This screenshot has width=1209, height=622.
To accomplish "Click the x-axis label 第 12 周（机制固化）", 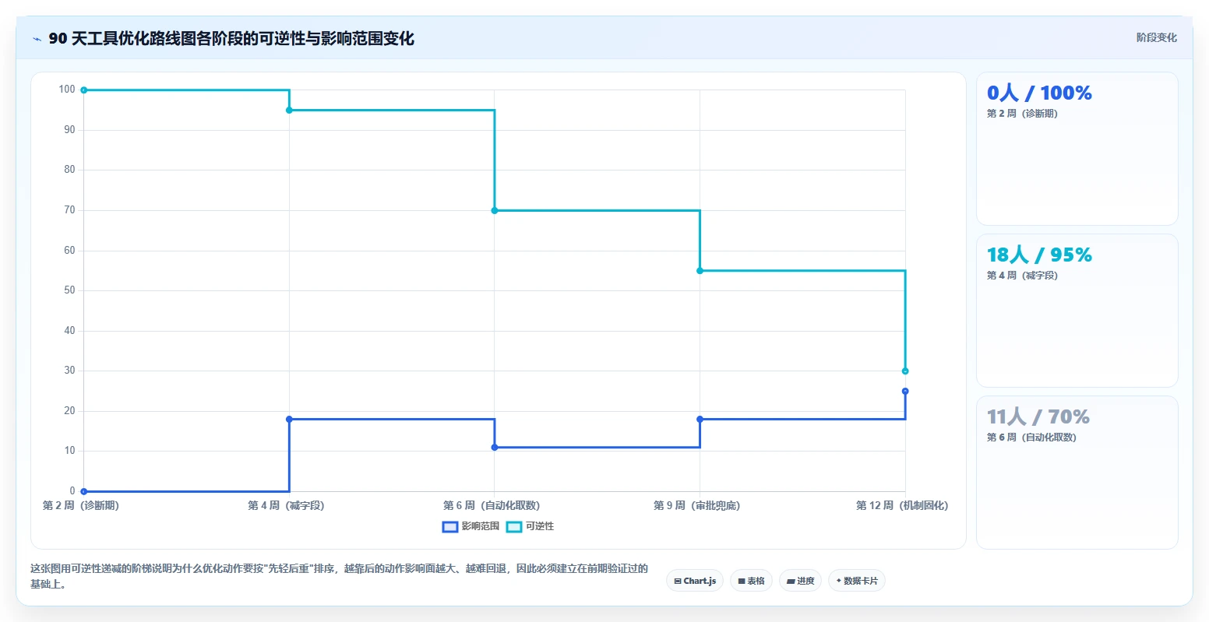I will (902, 506).
